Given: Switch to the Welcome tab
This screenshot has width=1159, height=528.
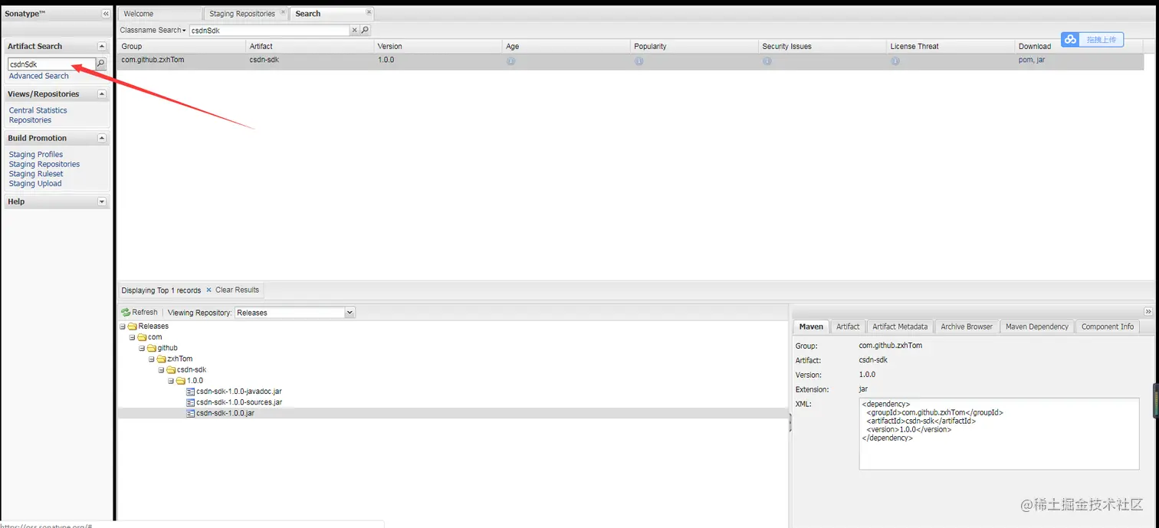Looking at the screenshot, I should coord(160,14).
